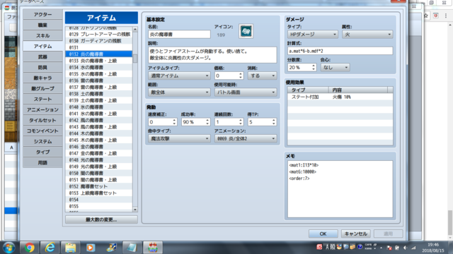The width and height of the screenshot is (453, 254).
Task: Open the Windows Start menu
Action: click(9, 248)
